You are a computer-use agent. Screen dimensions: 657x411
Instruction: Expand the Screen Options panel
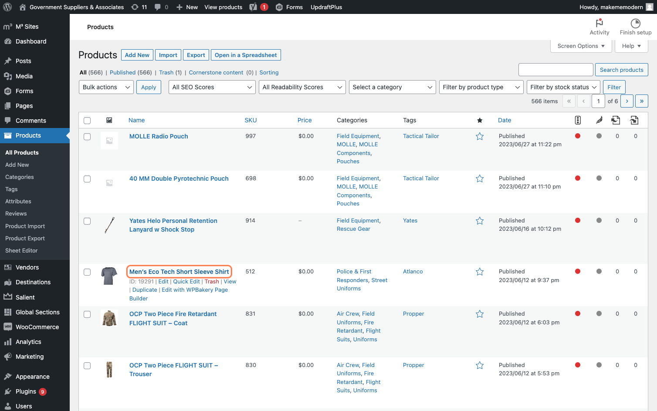click(x=581, y=46)
